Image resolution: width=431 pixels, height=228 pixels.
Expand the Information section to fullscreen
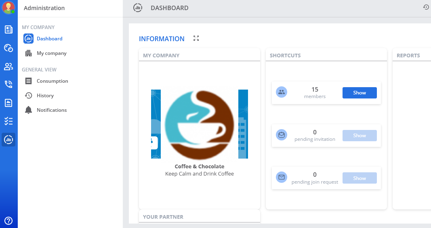click(196, 38)
